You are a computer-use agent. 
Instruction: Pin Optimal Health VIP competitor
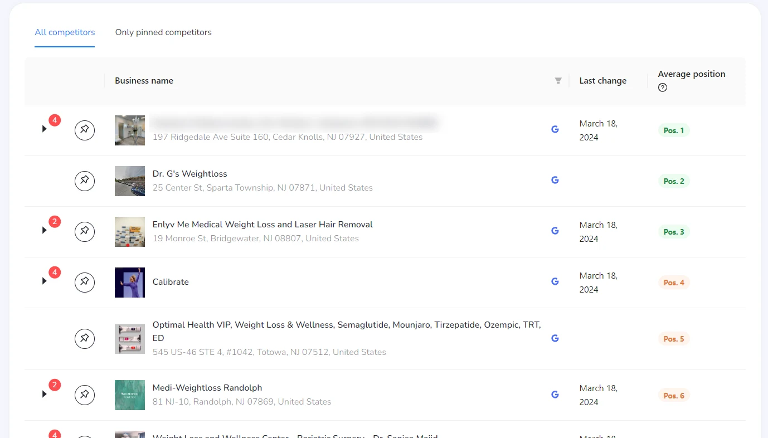click(x=85, y=339)
